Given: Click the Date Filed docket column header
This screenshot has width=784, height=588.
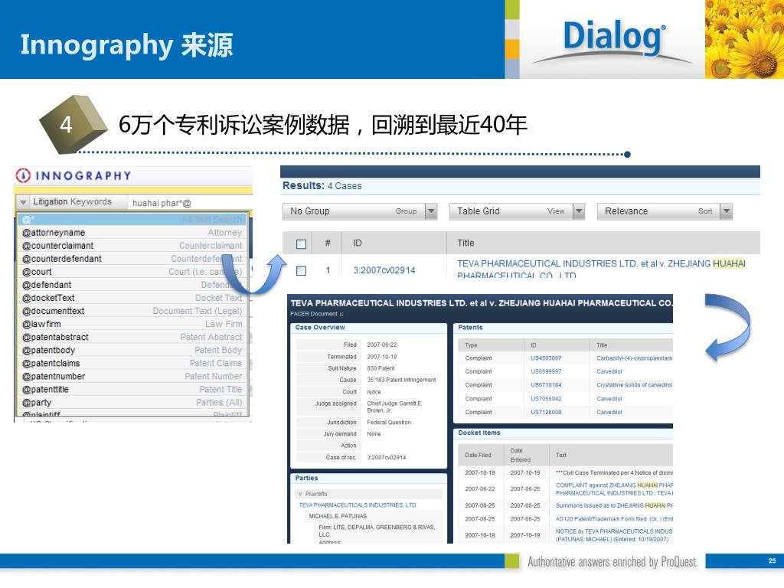Looking at the screenshot, I should (478, 456).
